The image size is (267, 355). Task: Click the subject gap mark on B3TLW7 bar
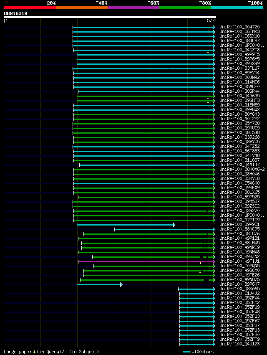coord(169,68)
